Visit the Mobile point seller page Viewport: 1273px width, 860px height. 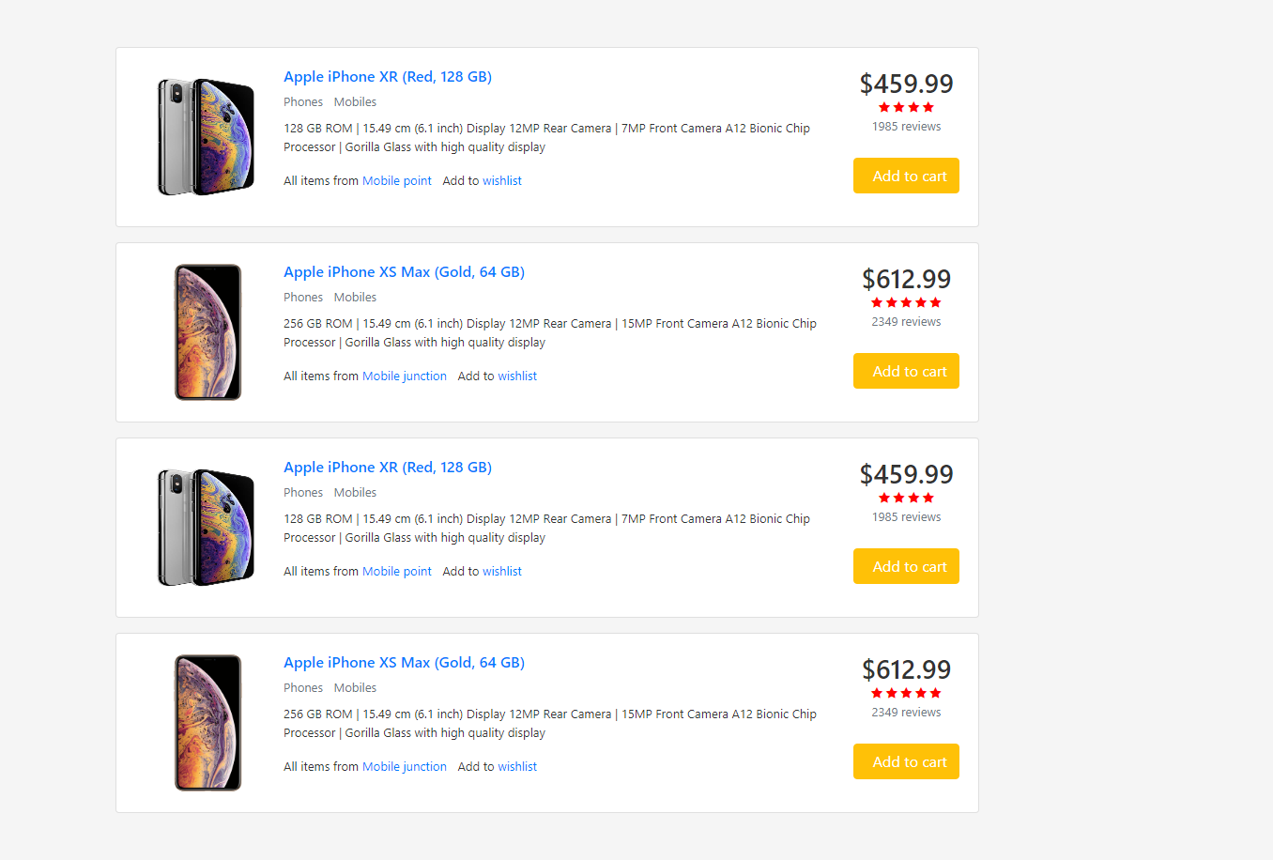[x=396, y=180]
